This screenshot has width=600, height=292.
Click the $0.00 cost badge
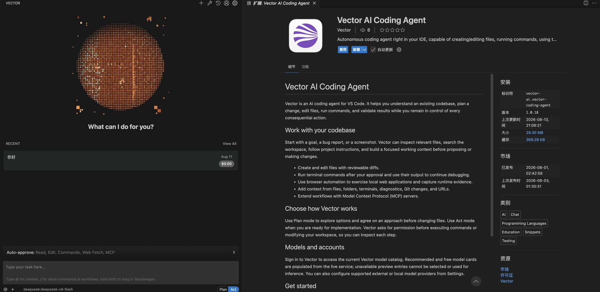click(x=226, y=164)
